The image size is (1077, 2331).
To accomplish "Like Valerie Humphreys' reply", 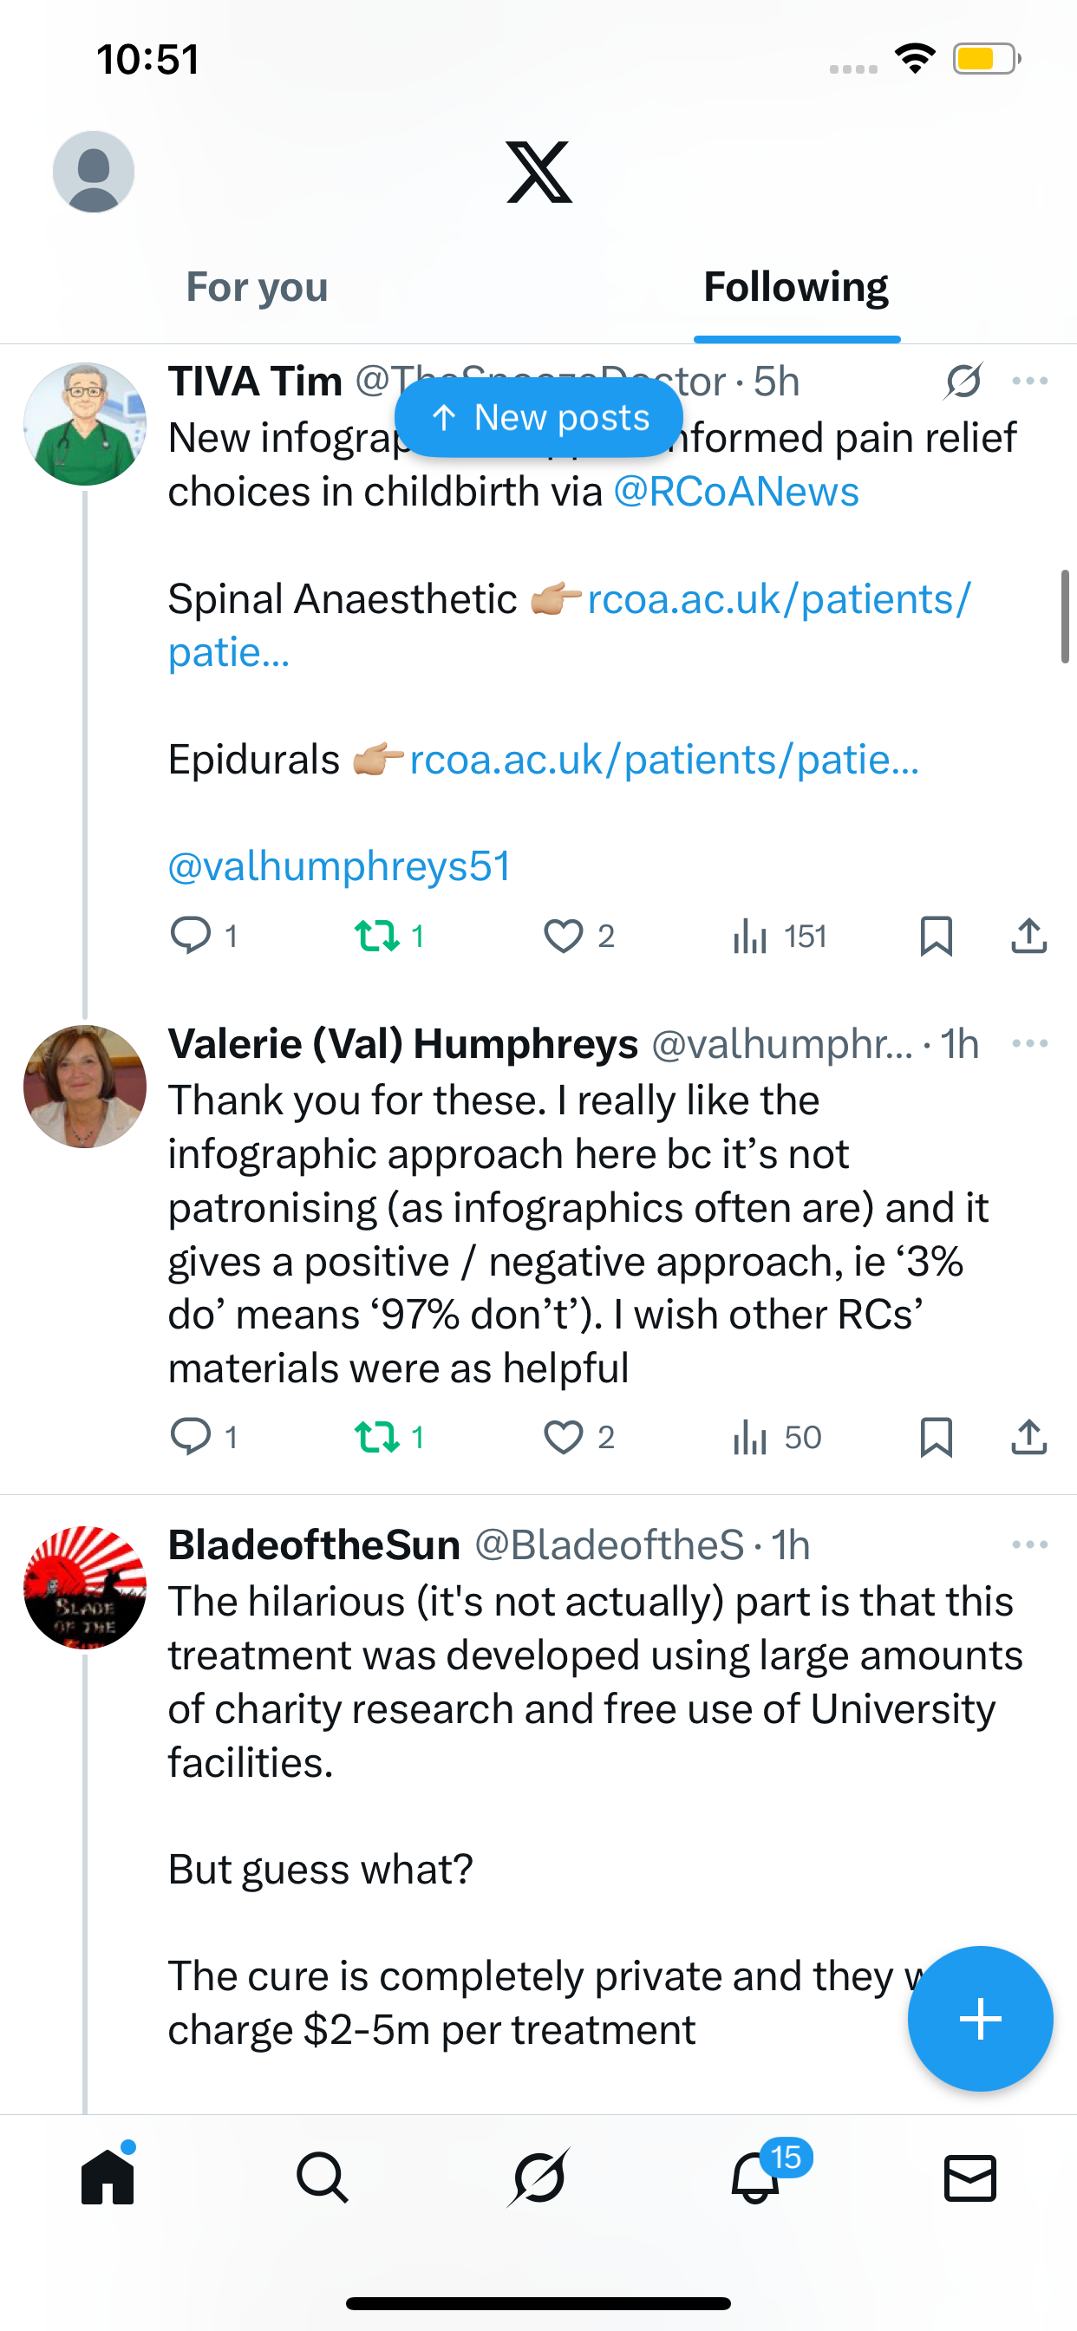I will tap(563, 1437).
